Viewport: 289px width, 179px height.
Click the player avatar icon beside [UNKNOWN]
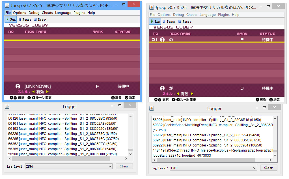pos(18,86)
